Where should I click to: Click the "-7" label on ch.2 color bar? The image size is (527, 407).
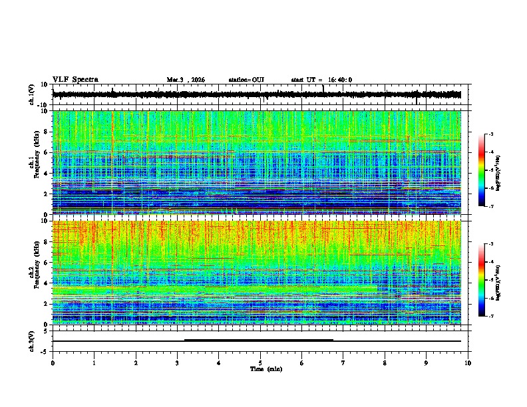[490, 317]
